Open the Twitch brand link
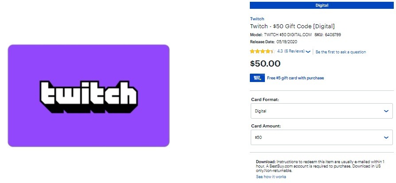The height and width of the screenshot is (183, 396). 257,19
